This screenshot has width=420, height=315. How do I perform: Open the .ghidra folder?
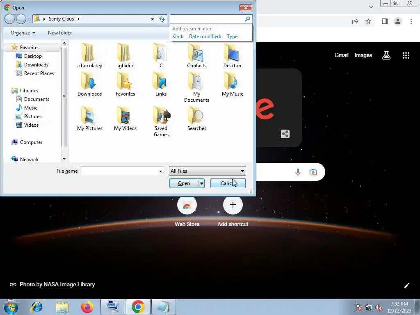(125, 55)
